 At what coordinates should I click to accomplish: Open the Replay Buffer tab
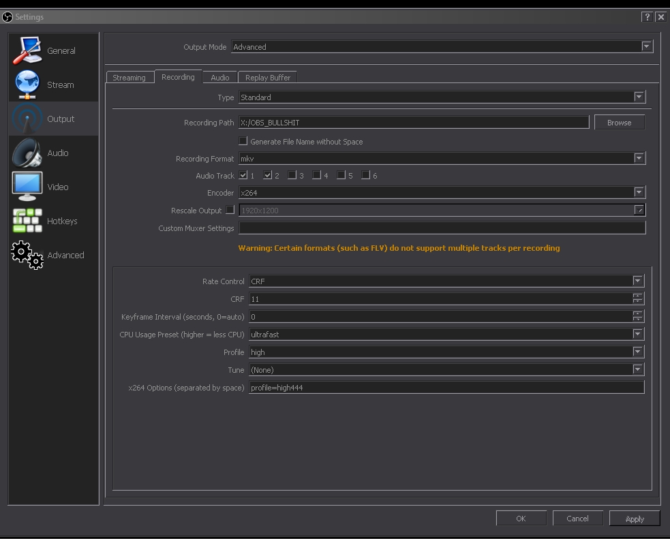(x=267, y=77)
